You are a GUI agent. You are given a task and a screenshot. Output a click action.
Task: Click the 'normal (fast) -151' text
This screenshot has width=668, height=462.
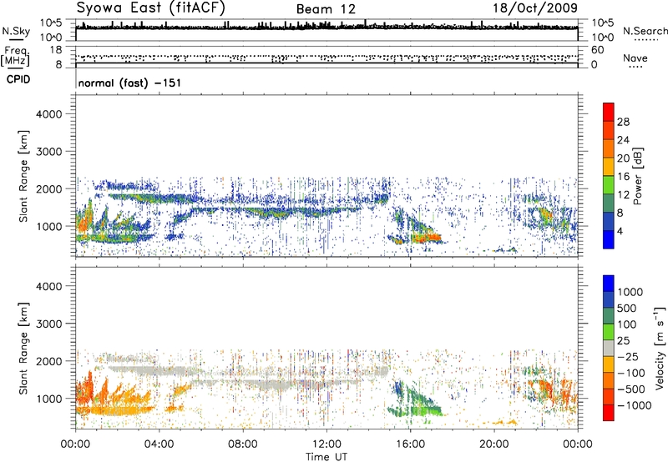[129, 83]
